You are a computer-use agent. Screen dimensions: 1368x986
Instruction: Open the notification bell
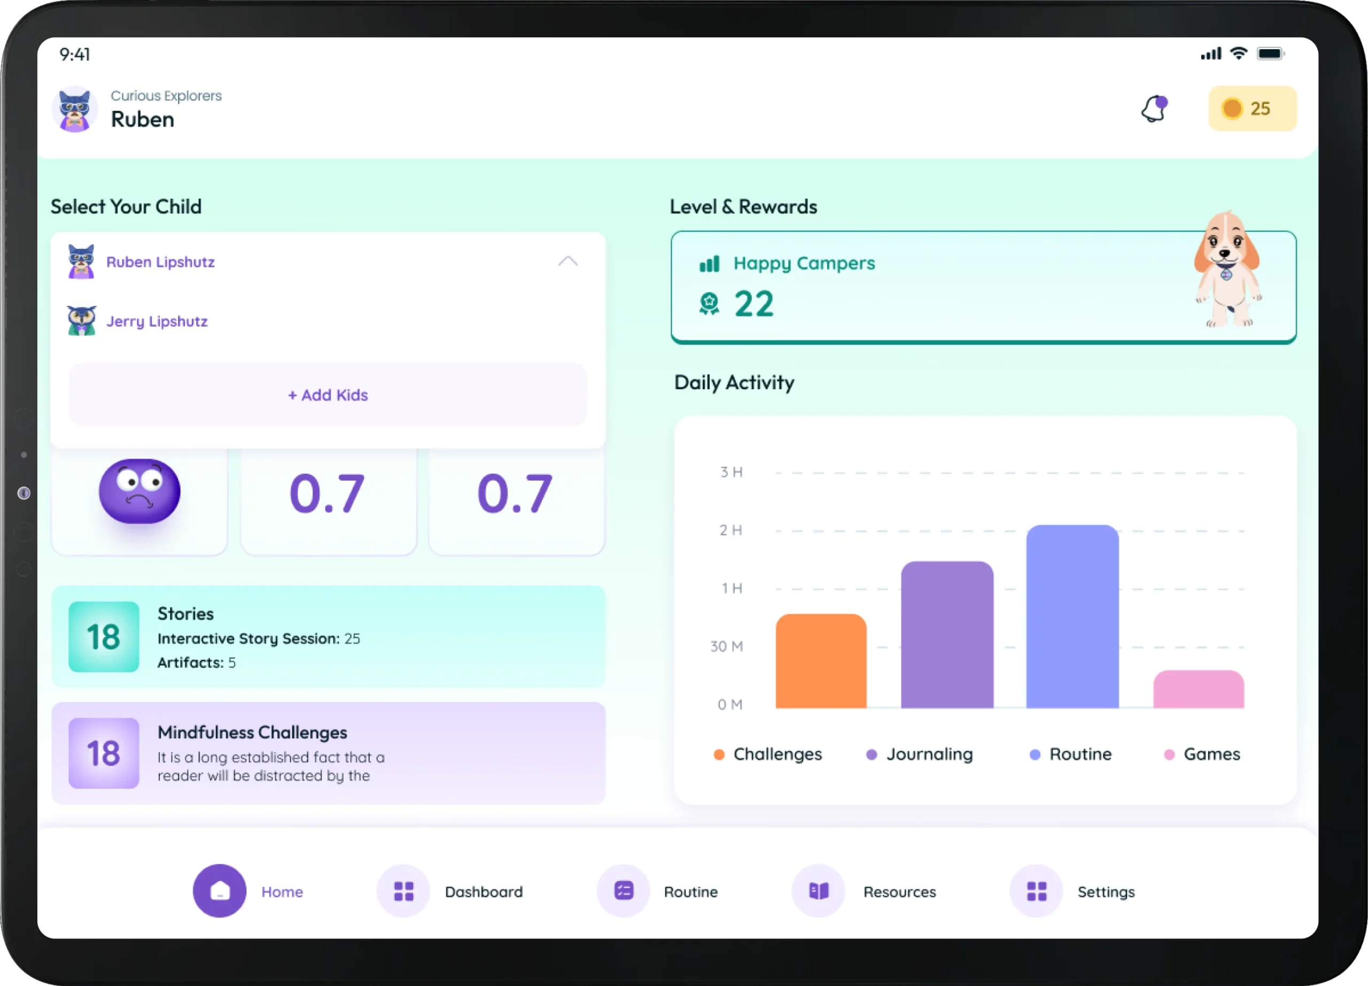[1154, 109]
